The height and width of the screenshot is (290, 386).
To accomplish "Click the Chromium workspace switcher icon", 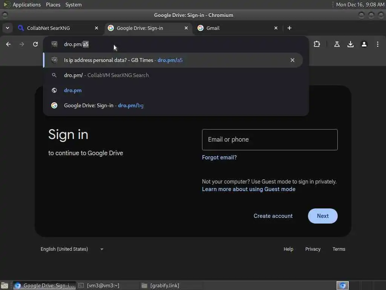I will 343,285.
